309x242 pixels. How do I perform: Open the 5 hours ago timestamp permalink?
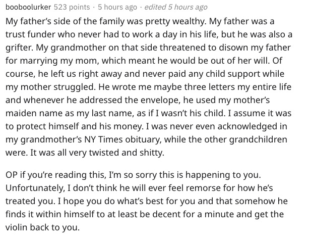(117, 7)
